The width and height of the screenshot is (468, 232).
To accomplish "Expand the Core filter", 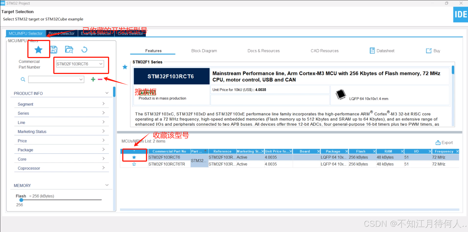I will coord(104,159).
